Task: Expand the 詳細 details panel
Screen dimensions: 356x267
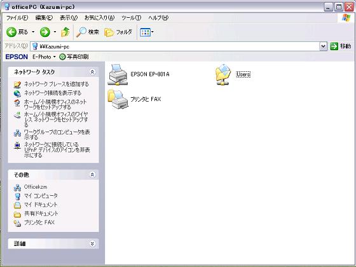Action: pos(92,243)
